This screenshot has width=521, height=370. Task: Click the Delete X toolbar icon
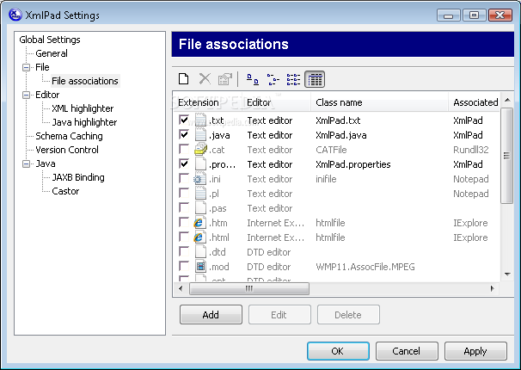point(205,79)
